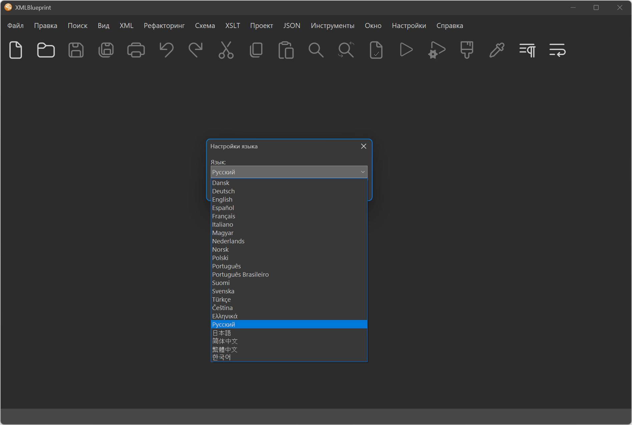Close the Настройки языка dialog
This screenshot has width=632, height=425.
(364, 146)
